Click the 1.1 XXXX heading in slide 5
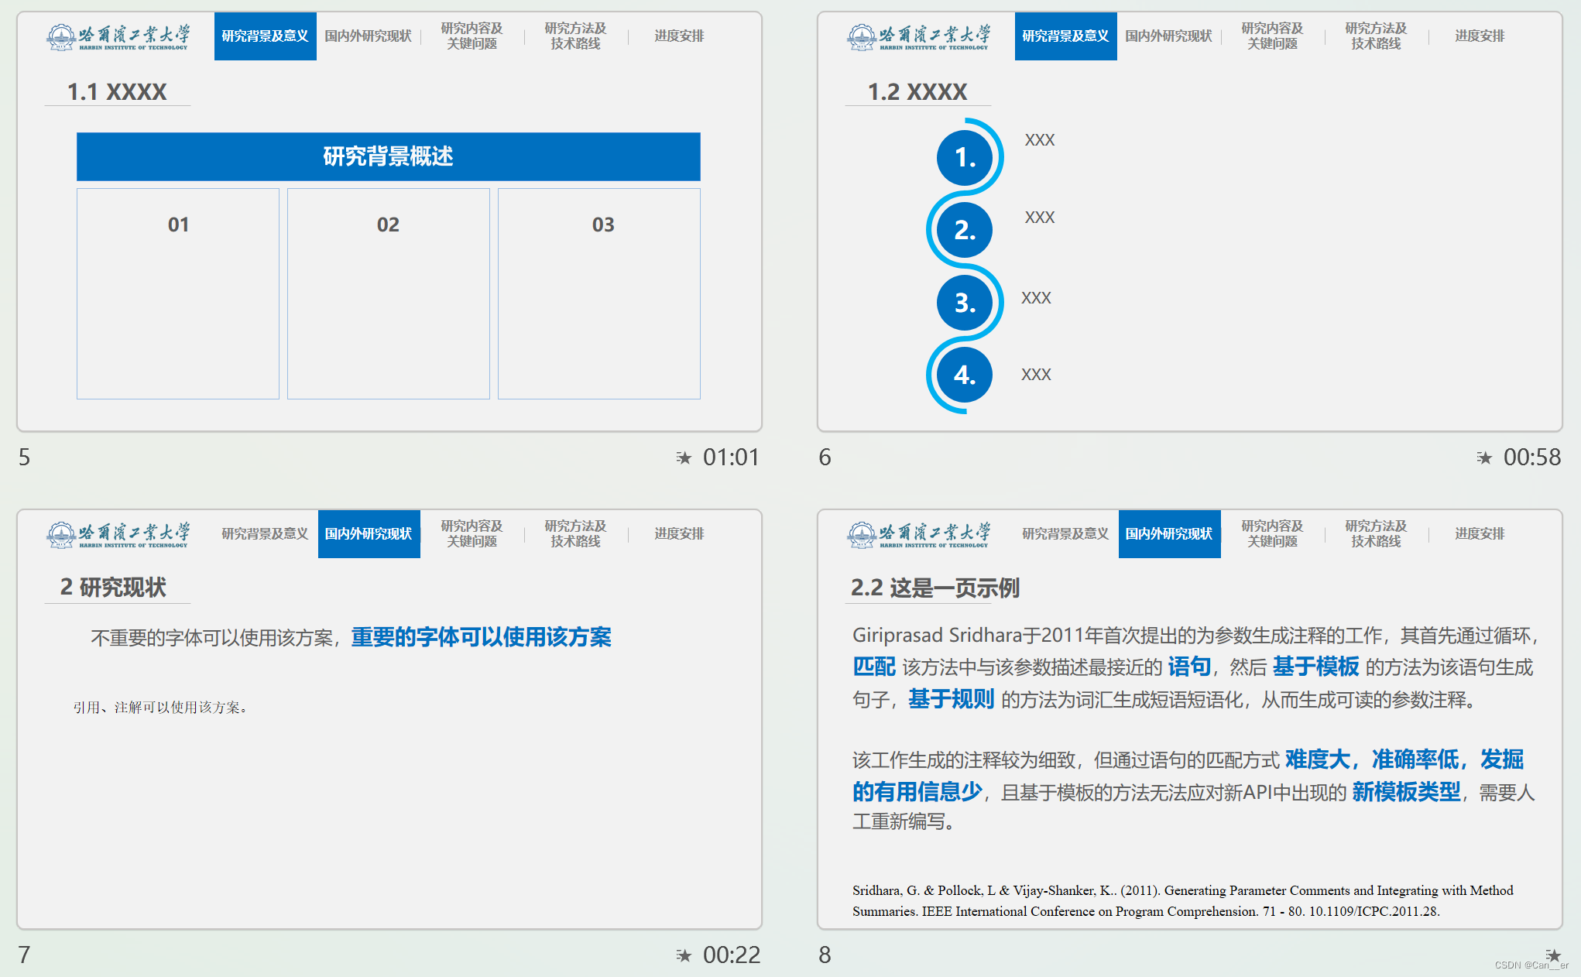The height and width of the screenshot is (977, 1581). click(117, 92)
